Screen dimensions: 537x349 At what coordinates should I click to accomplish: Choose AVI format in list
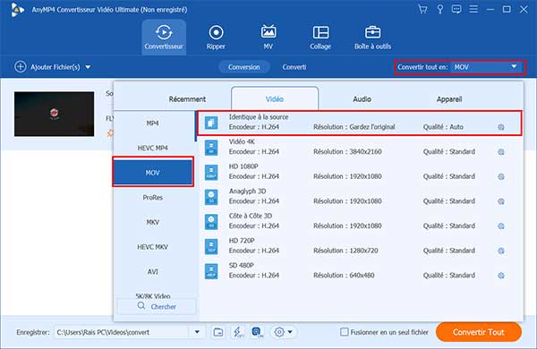[153, 272]
